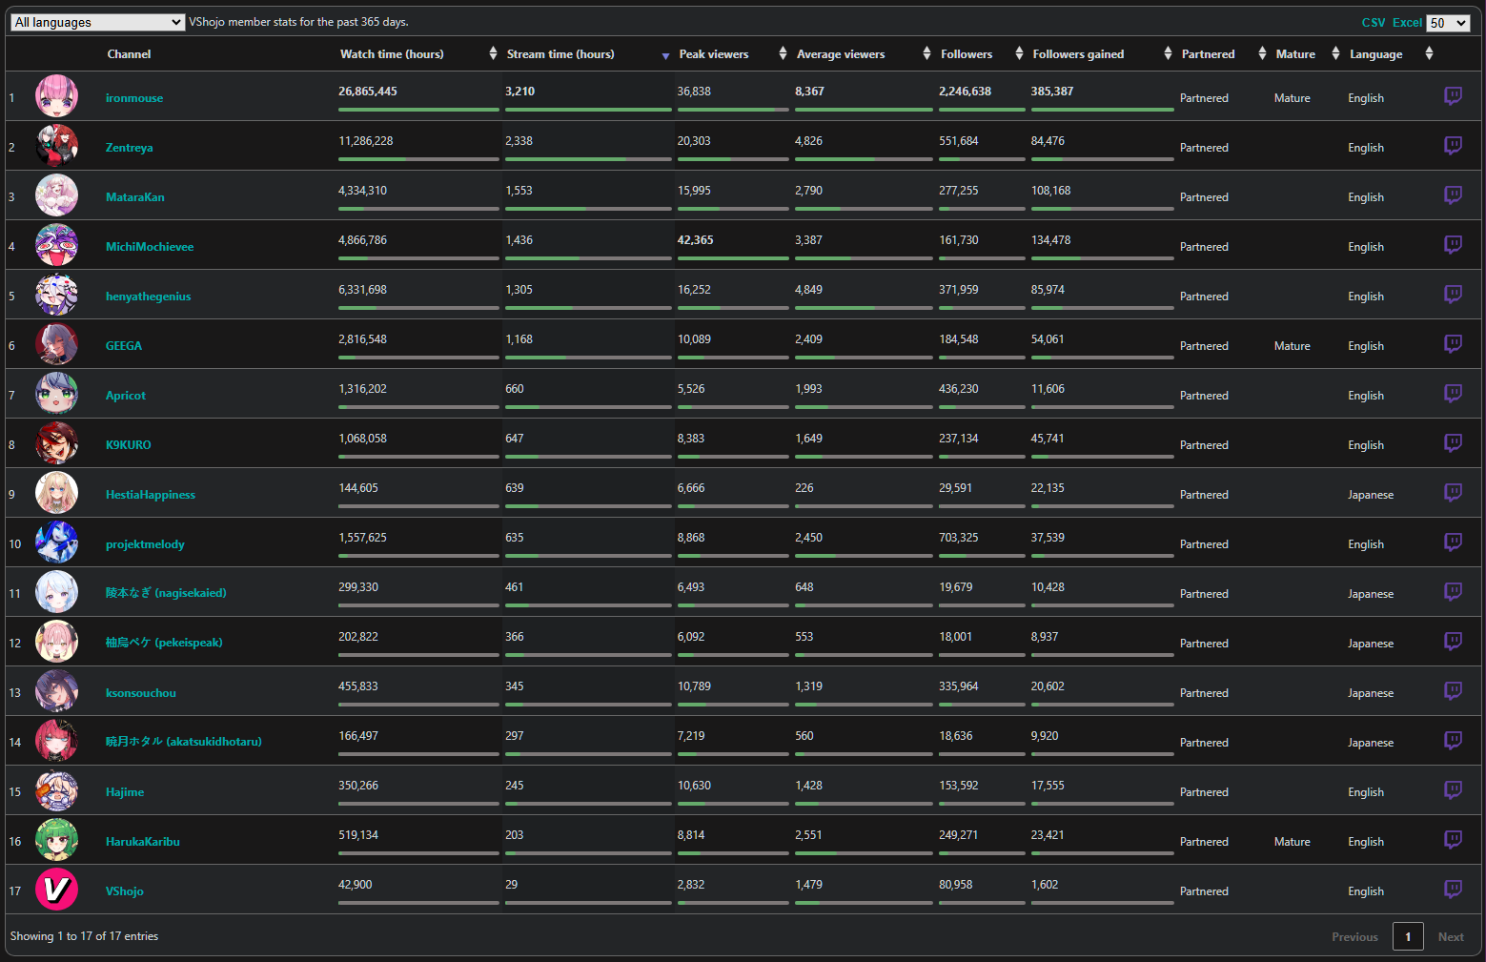Click the Twitch icon in projektmelody's row
The height and width of the screenshot is (962, 1486).
click(x=1453, y=542)
